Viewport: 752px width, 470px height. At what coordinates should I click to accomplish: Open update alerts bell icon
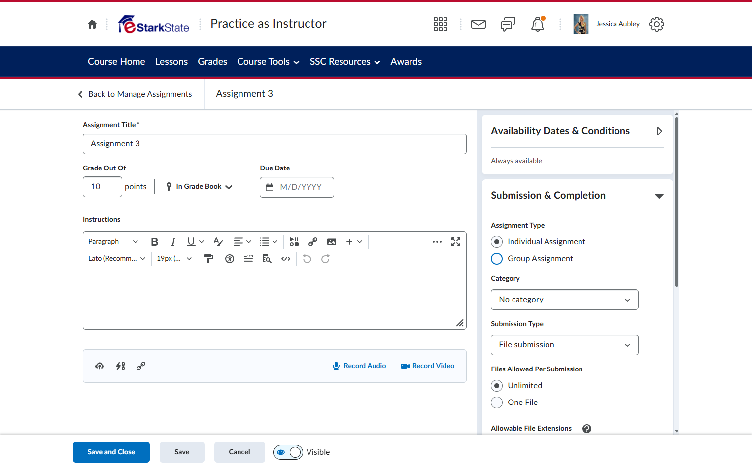[538, 24]
